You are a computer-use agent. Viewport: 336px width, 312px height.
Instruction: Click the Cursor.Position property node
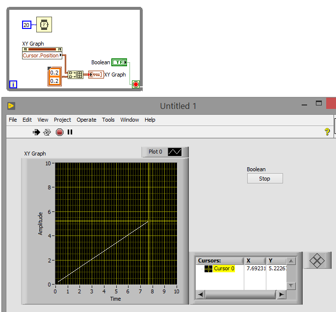click(x=42, y=55)
